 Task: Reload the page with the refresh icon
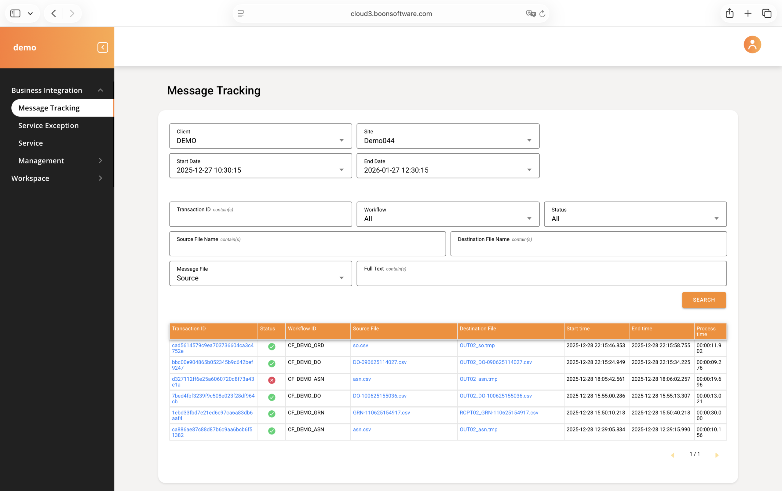[542, 14]
